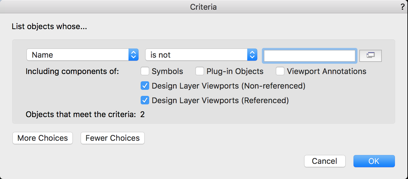Check the Plug-in Objects option
The image size is (408, 179).
click(x=200, y=71)
